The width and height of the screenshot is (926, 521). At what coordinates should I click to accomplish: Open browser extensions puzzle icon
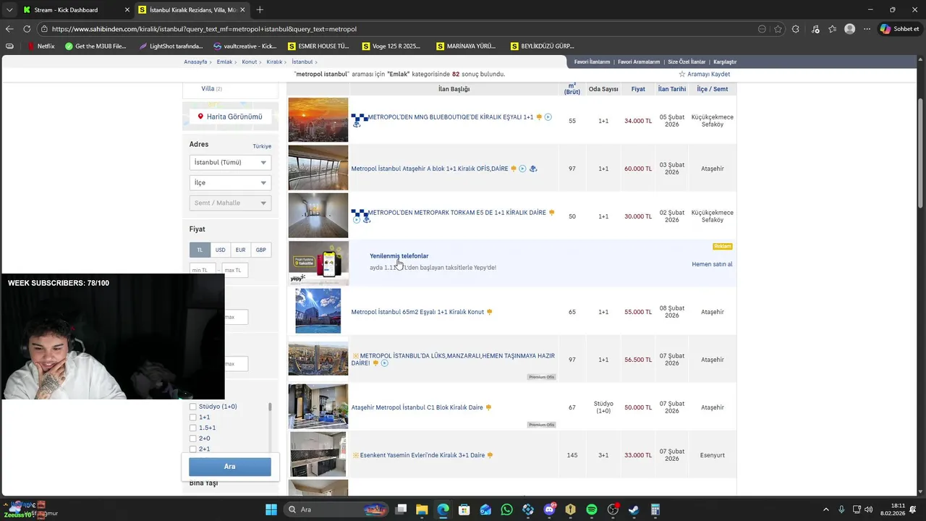tap(796, 29)
